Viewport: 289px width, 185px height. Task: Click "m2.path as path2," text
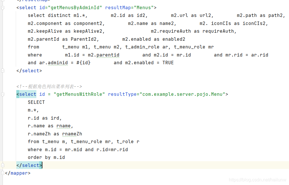261,15
